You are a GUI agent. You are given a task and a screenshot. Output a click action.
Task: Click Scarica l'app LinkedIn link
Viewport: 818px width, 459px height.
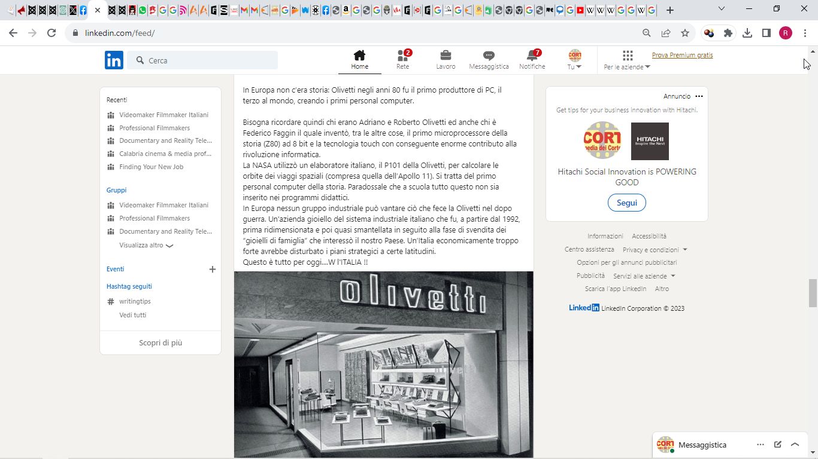[x=616, y=289]
